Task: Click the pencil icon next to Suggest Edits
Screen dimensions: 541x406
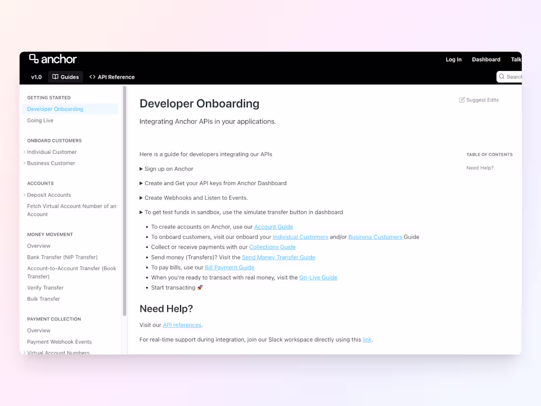Action: coord(461,99)
